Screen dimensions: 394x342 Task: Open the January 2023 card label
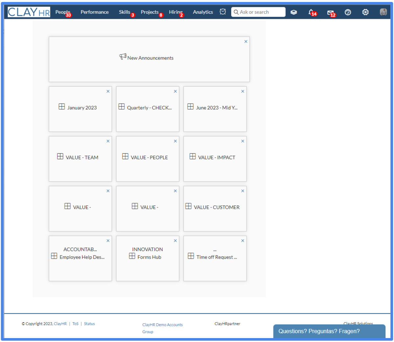pos(82,108)
